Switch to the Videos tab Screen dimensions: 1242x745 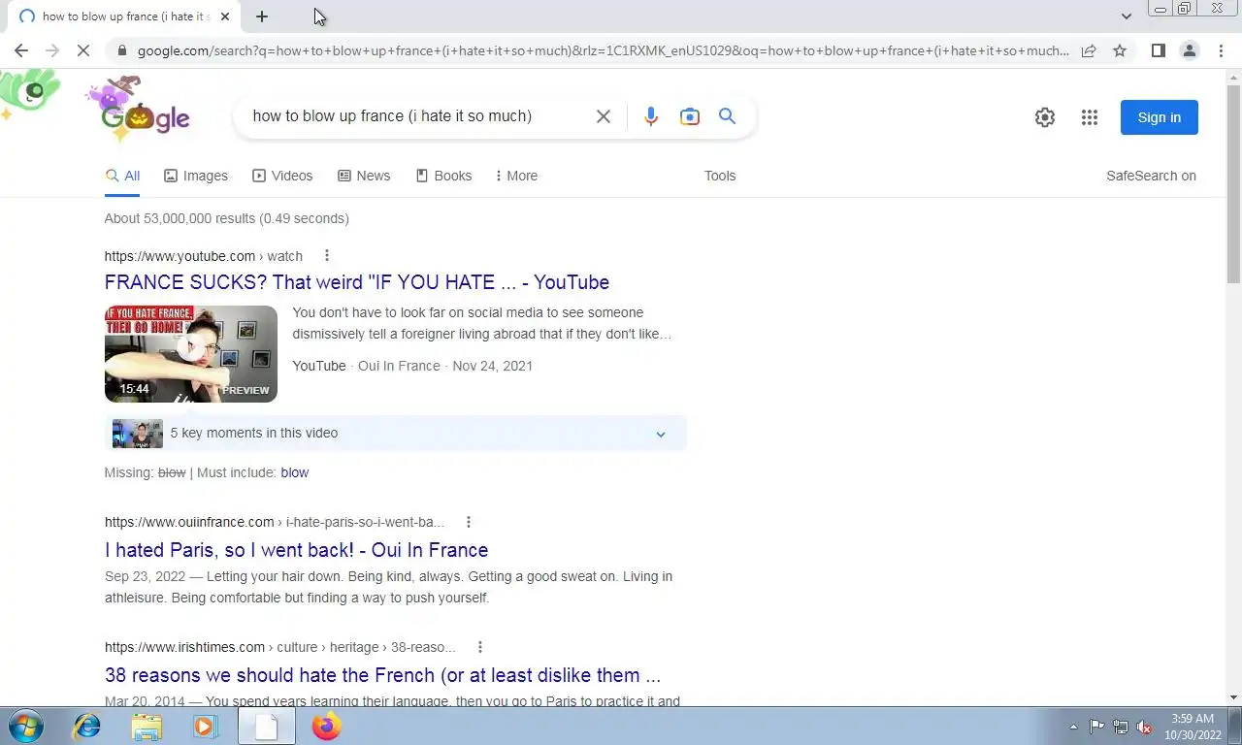click(282, 176)
